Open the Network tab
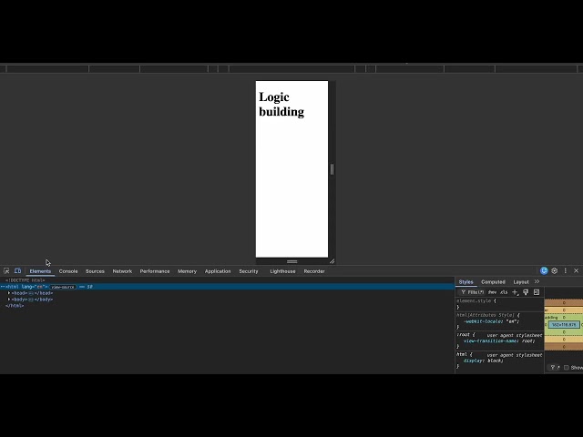583x437 pixels. tap(122, 271)
